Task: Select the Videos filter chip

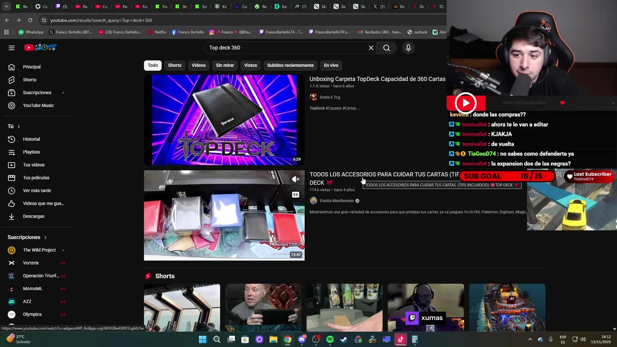Action: pos(199,65)
